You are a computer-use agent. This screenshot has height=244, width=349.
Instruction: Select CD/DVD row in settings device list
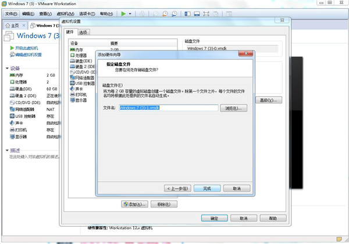tap(83, 72)
